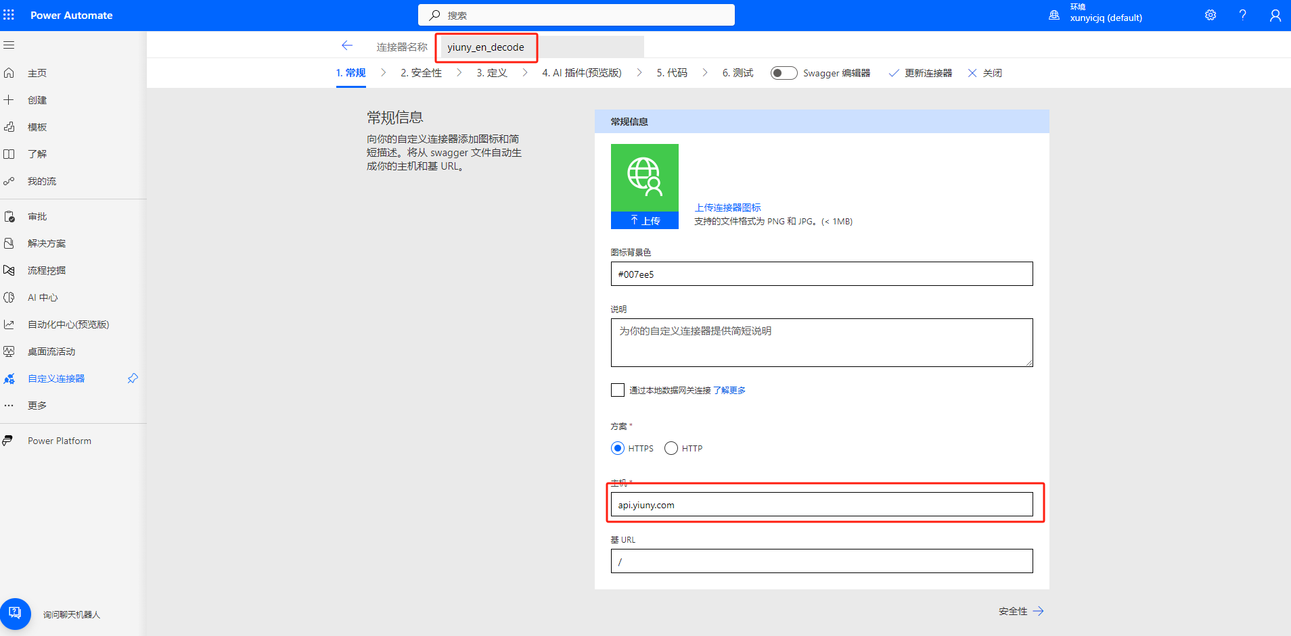The width and height of the screenshot is (1291, 636).
Task: Open the app launcher waffle icon
Action: tap(9, 15)
